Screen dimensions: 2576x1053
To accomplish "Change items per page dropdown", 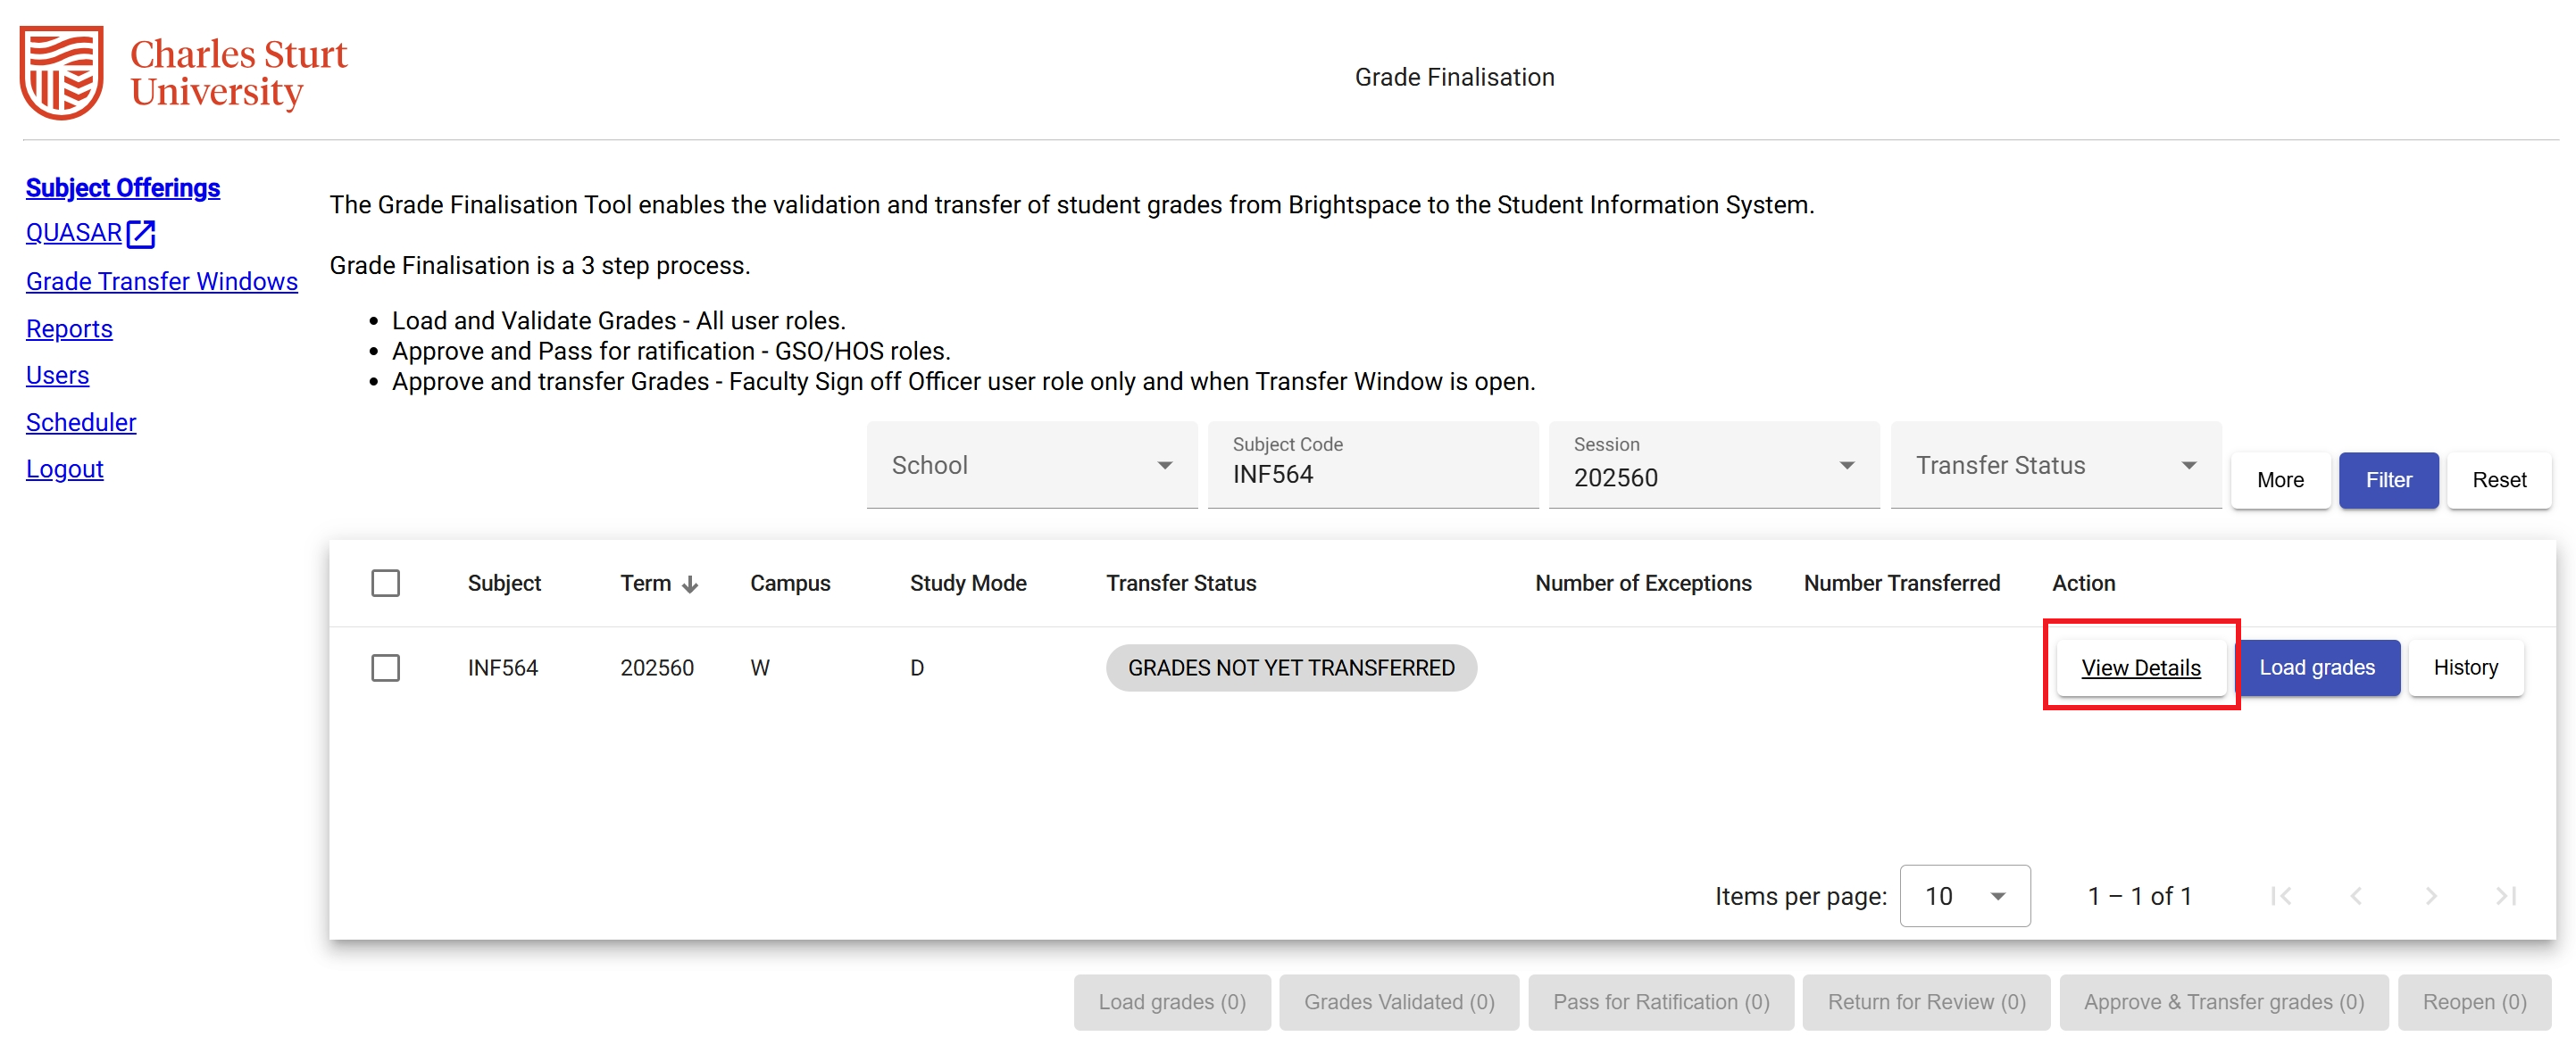I will click(x=1964, y=896).
